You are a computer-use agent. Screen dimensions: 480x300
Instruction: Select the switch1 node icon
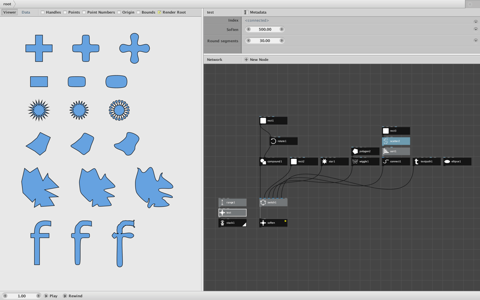(x=263, y=203)
